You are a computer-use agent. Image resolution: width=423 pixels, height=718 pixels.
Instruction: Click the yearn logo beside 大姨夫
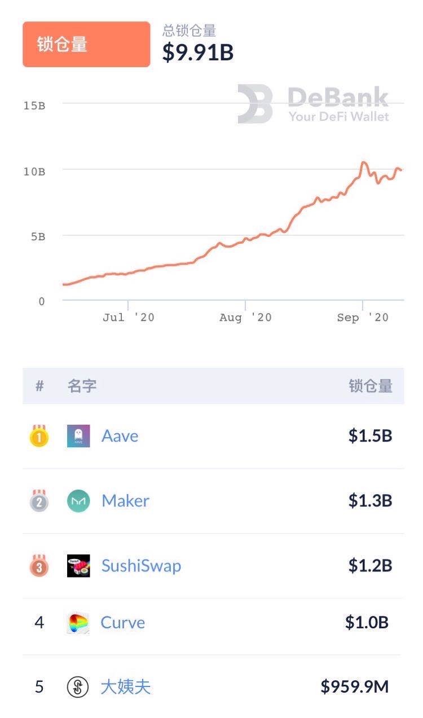point(78,687)
